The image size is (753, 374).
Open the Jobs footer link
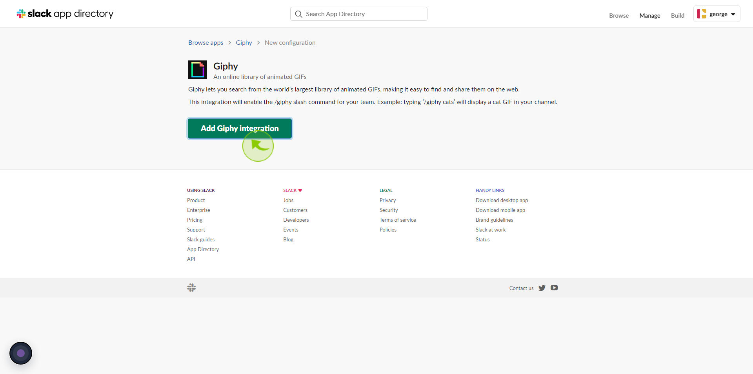click(x=288, y=200)
